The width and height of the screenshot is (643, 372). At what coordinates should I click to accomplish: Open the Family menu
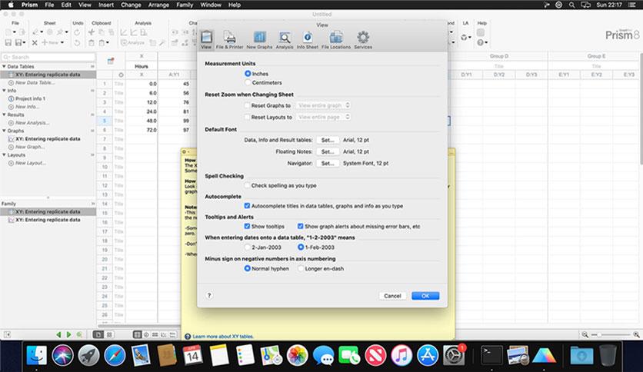185,5
